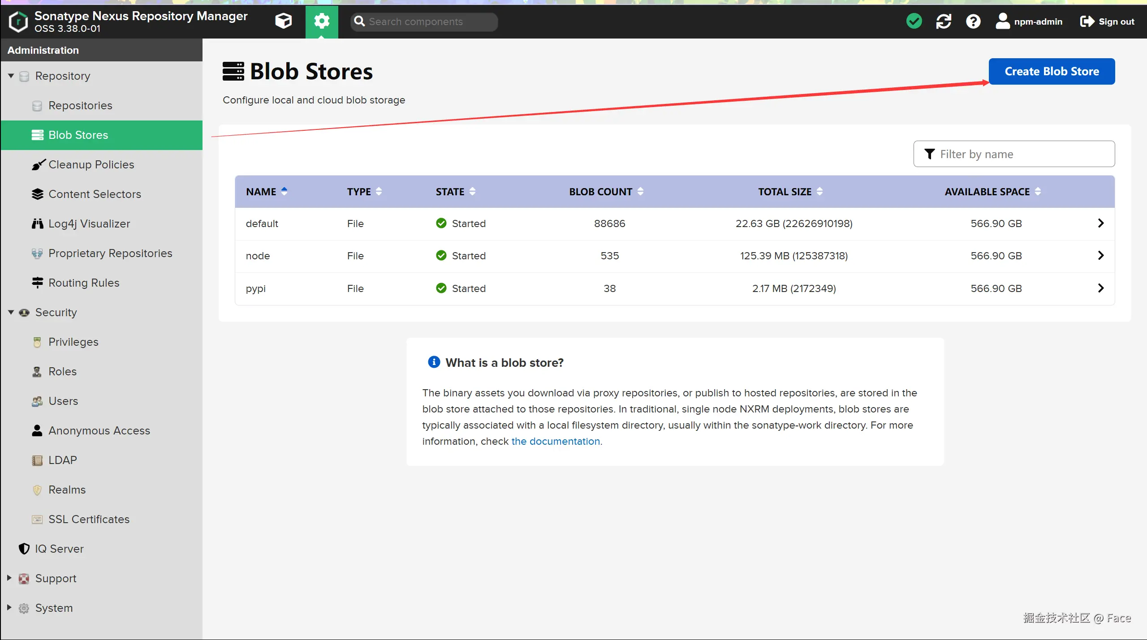Image resolution: width=1147 pixels, height=640 pixels.
Task: Open the Browse cube icon in header
Action: pos(283,21)
